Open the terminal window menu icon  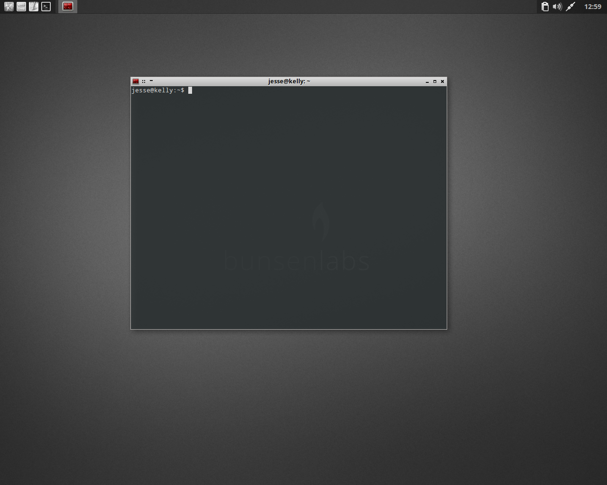pyautogui.click(x=136, y=81)
